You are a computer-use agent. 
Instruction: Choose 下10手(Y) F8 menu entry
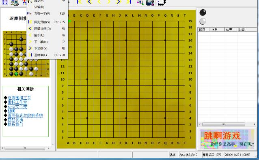[x=47, y=49]
